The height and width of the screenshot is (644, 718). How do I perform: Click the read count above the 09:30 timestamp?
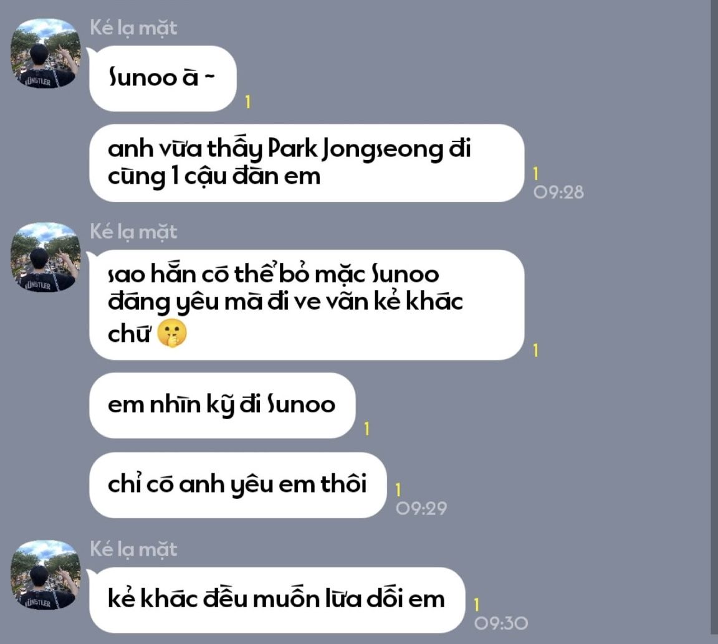[477, 605]
